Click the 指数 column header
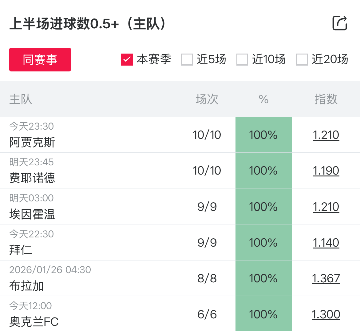Screen dimensions: 360x331 326,99
